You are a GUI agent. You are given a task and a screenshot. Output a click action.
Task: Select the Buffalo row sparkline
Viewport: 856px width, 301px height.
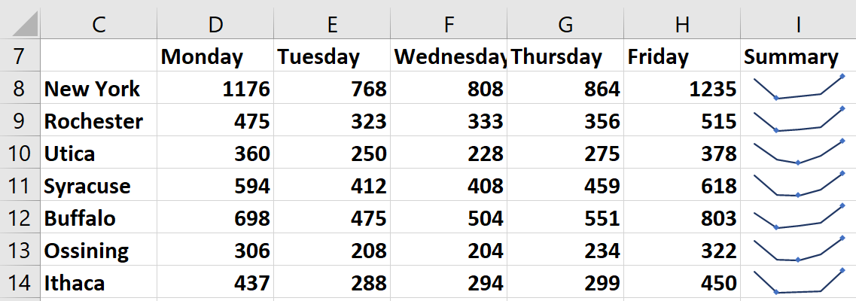(x=798, y=218)
